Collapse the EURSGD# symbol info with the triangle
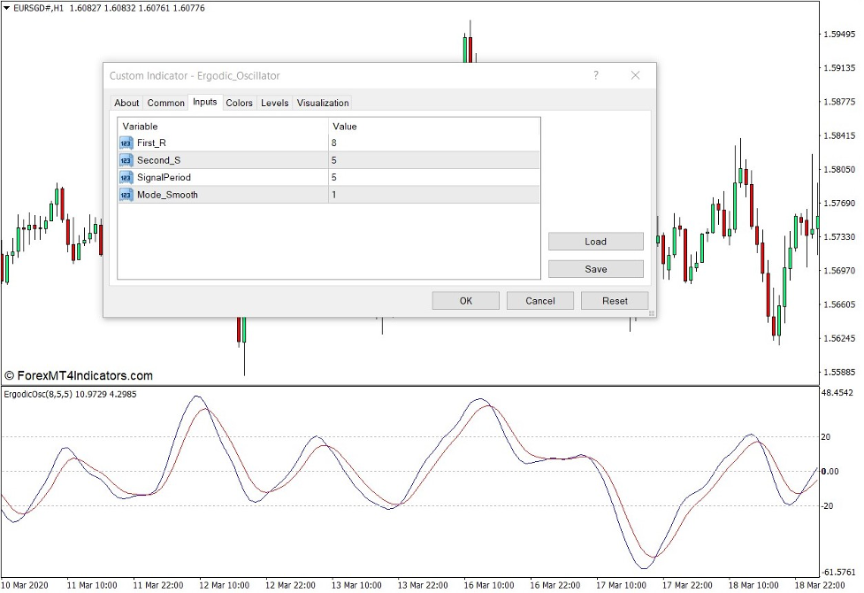864x593 pixels. coord(8,8)
